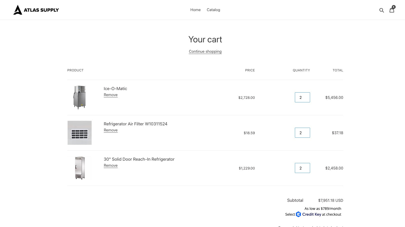Screen dimensions: 405x227
Task: Open Refrigerator Air Filter W10311524 product
Action: click(135, 124)
